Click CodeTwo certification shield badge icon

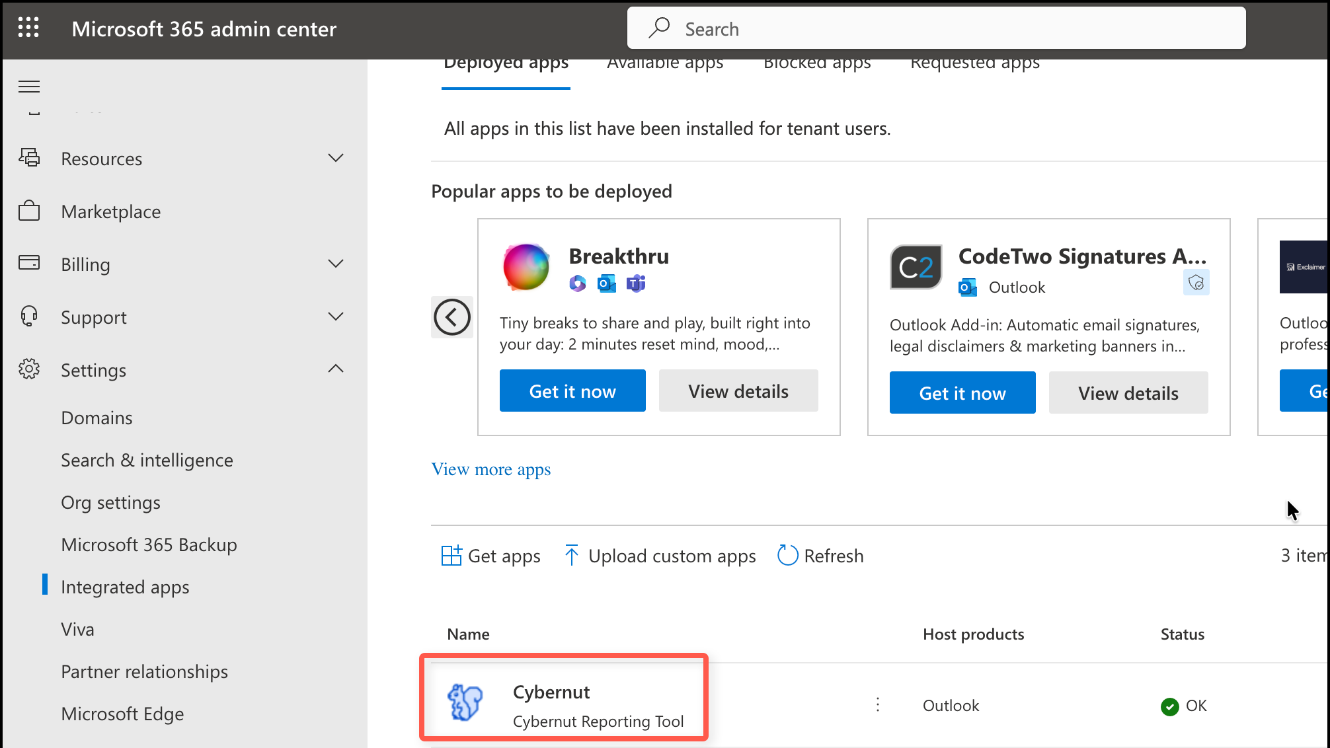[x=1196, y=283]
